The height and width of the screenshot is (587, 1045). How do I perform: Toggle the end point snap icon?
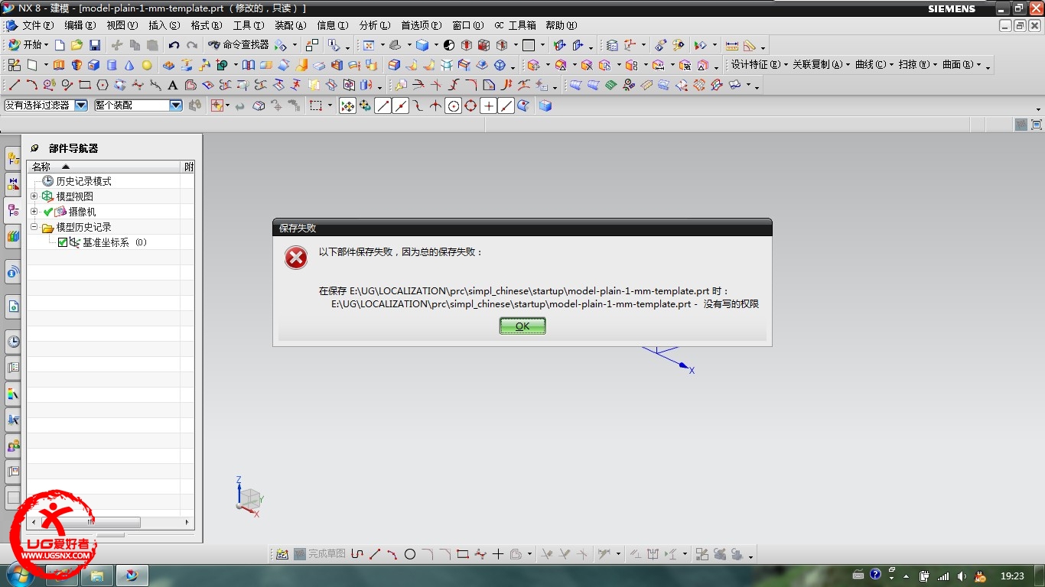[383, 105]
